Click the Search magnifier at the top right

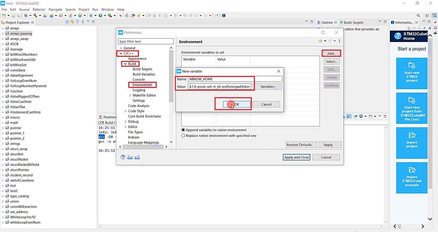coord(418,15)
